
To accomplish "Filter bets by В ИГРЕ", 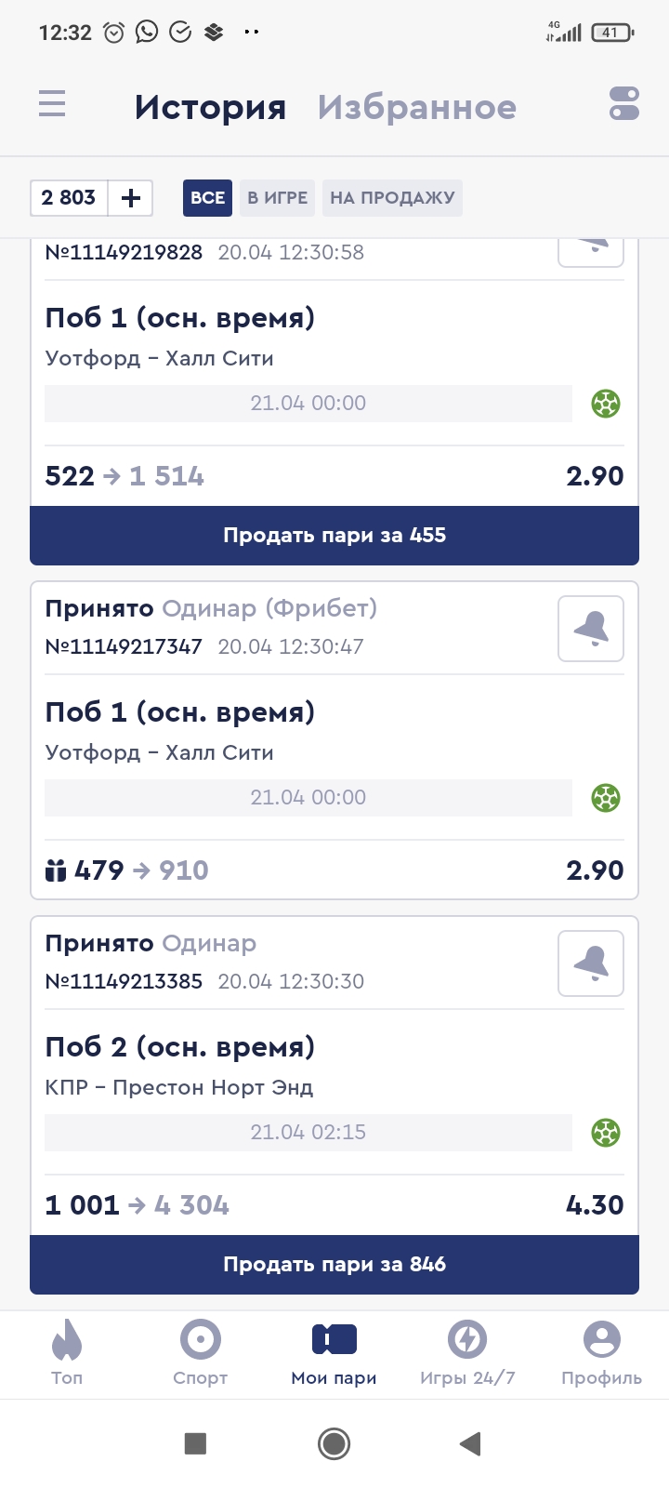I will (277, 197).
